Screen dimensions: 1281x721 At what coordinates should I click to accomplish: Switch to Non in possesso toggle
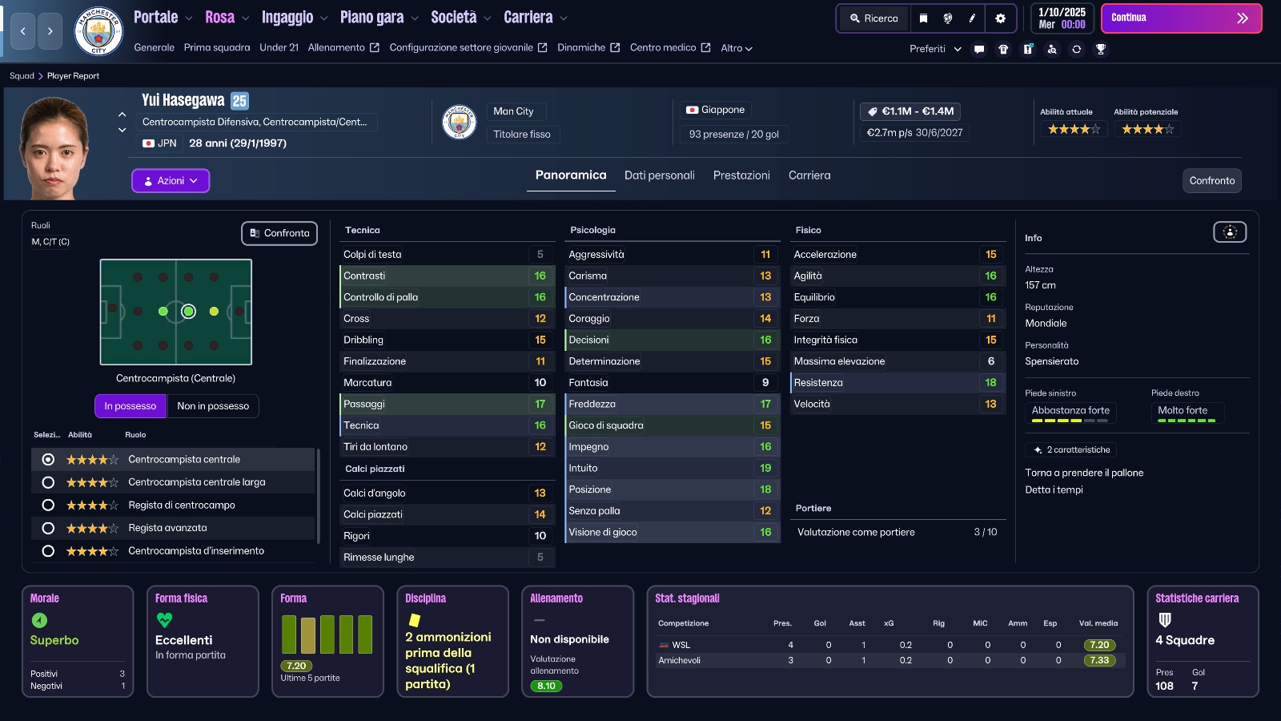coord(213,406)
